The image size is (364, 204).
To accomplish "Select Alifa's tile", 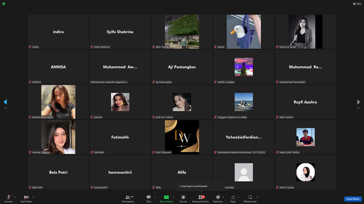I will tap(182, 172).
